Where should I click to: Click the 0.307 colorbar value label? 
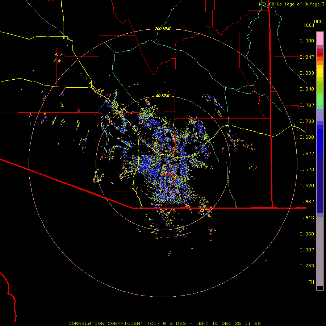pyautogui.click(x=307, y=250)
